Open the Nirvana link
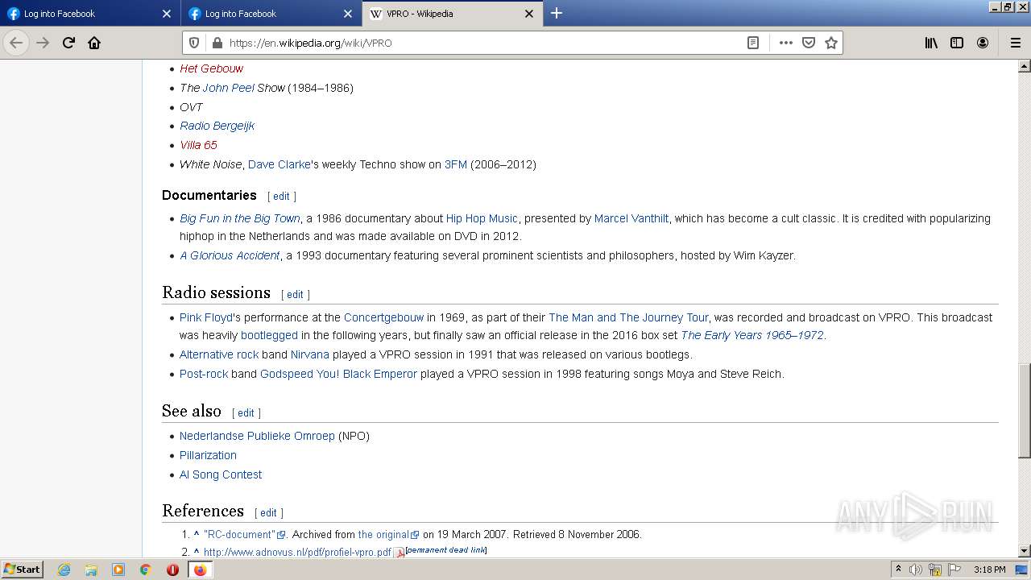The height and width of the screenshot is (580, 1031). point(310,354)
